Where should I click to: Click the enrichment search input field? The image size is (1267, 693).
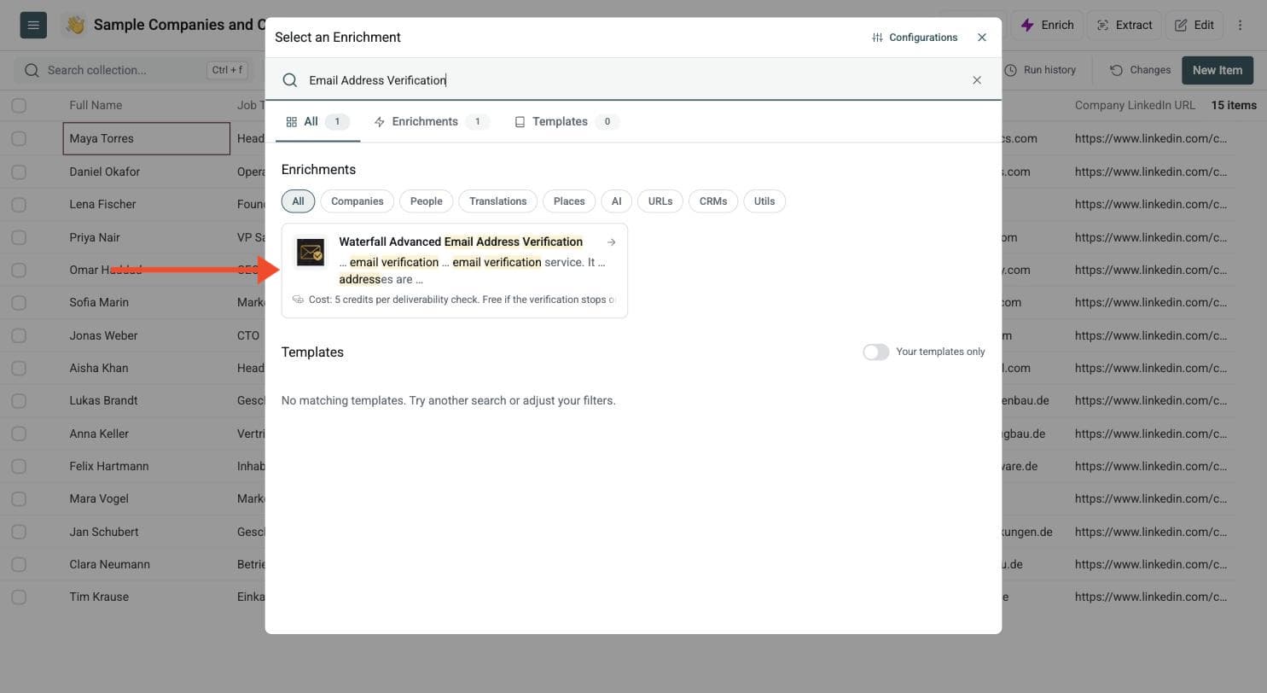633,80
